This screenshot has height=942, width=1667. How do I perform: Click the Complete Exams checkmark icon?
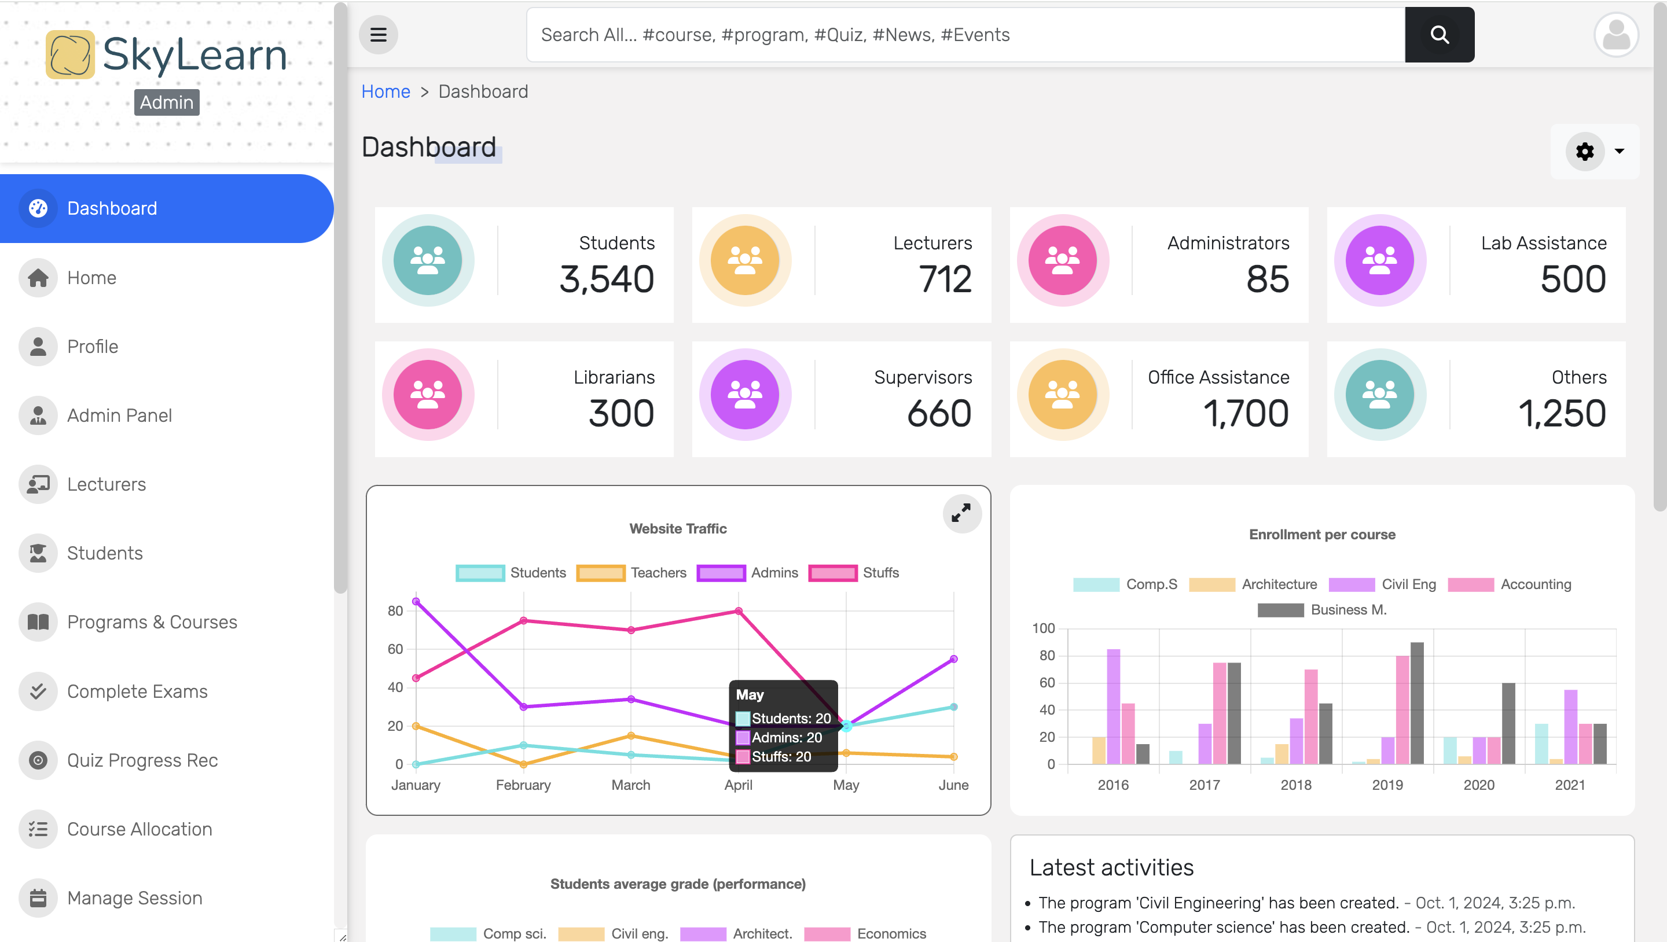38,691
